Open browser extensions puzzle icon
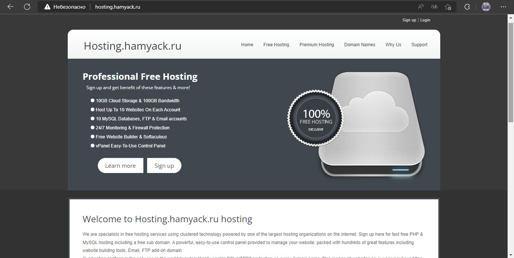514x258 pixels. [x=467, y=7]
